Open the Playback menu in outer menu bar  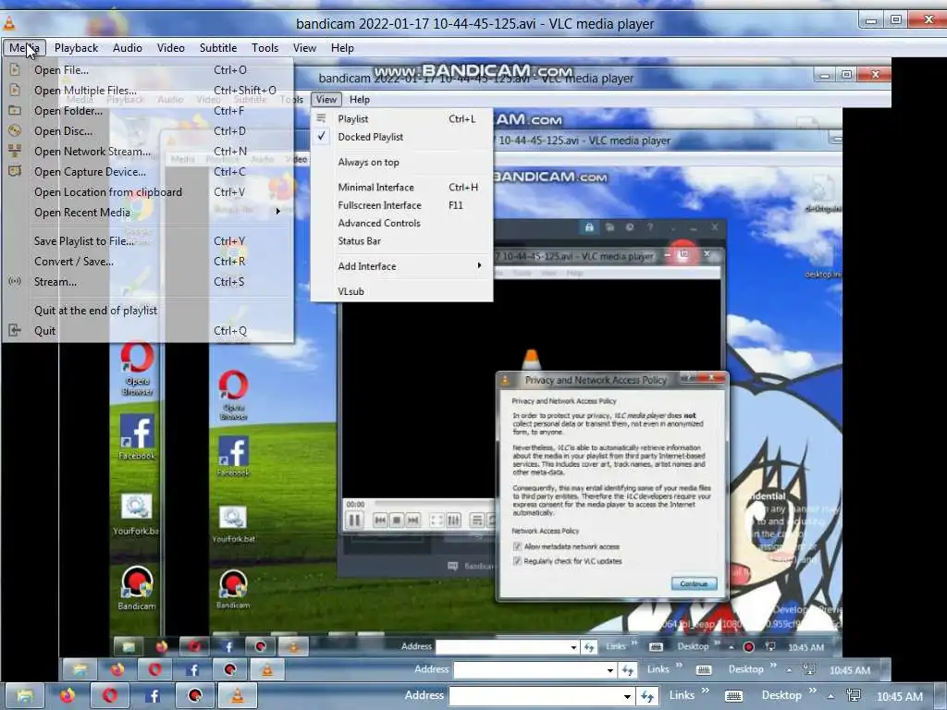pyautogui.click(x=76, y=48)
